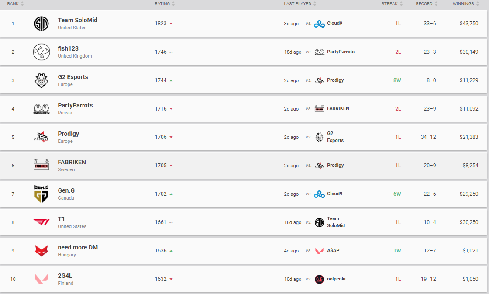Click the 6W streak value
Screen dimensions: 489x294
(x=397, y=194)
